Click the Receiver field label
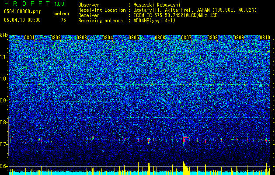275x175 pixels. [89, 15]
